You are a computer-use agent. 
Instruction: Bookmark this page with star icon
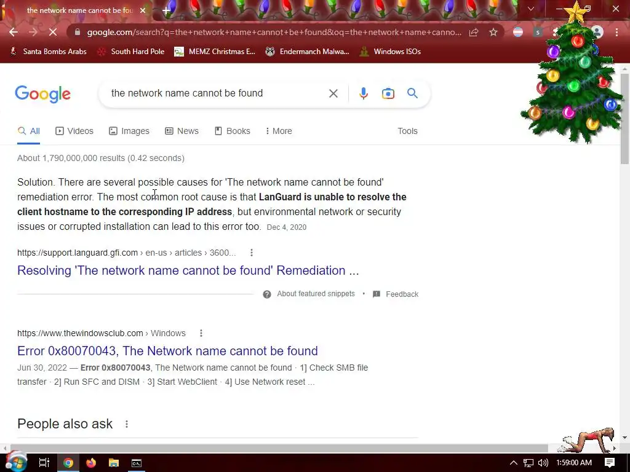pyautogui.click(x=493, y=32)
